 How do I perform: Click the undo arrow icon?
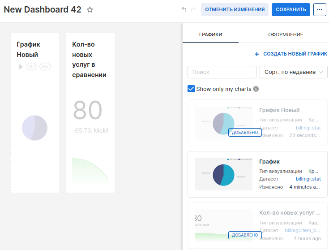(x=184, y=9)
